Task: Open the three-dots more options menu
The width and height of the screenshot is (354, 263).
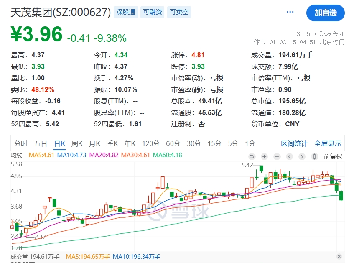Action: [290, 12]
